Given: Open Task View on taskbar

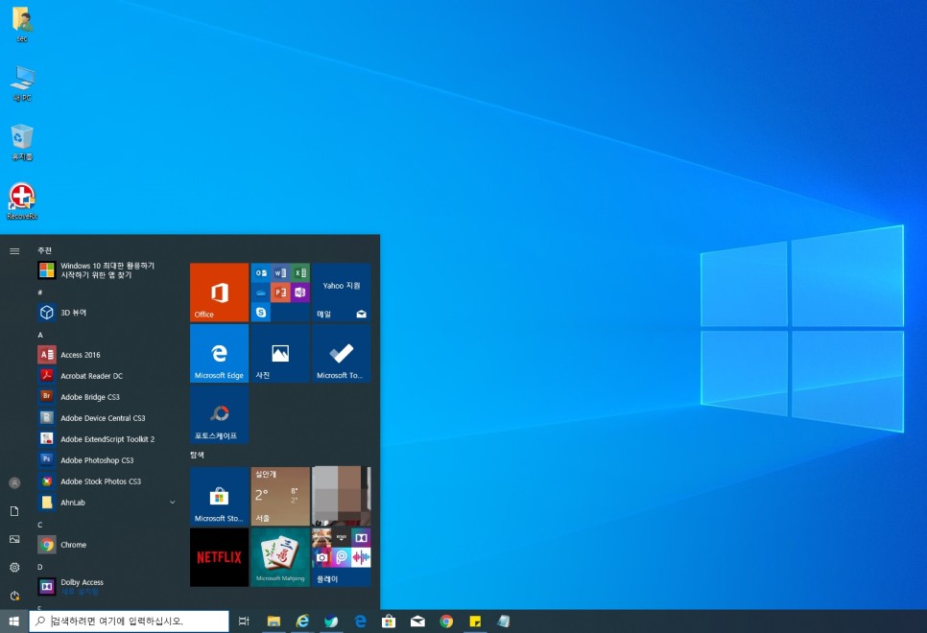Looking at the screenshot, I should click(x=244, y=621).
